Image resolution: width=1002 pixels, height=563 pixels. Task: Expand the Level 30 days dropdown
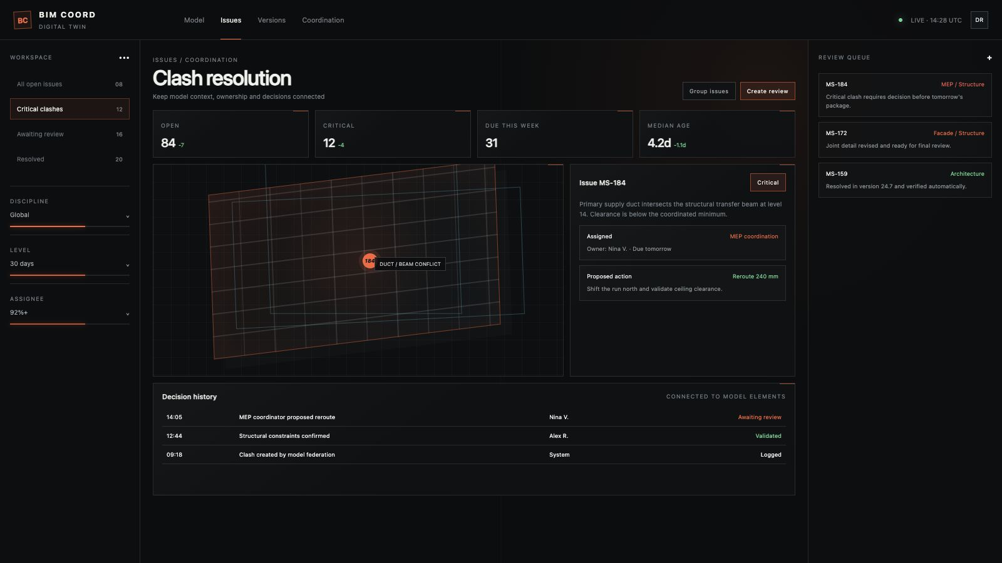point(70,264)
